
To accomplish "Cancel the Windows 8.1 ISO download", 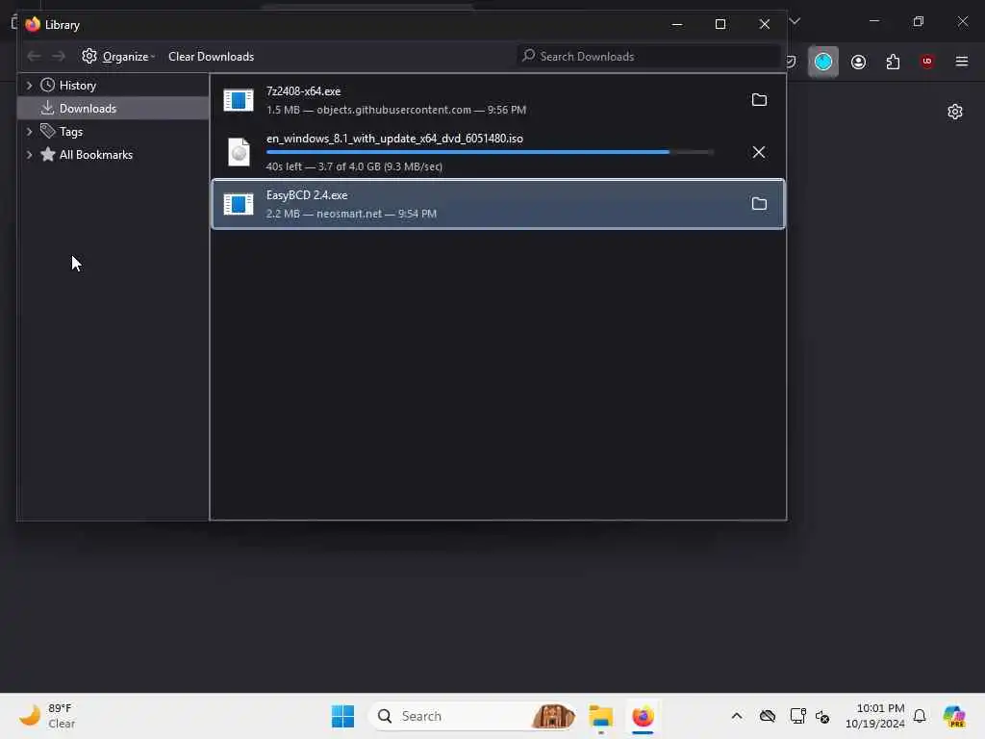I will click(759, 152).
